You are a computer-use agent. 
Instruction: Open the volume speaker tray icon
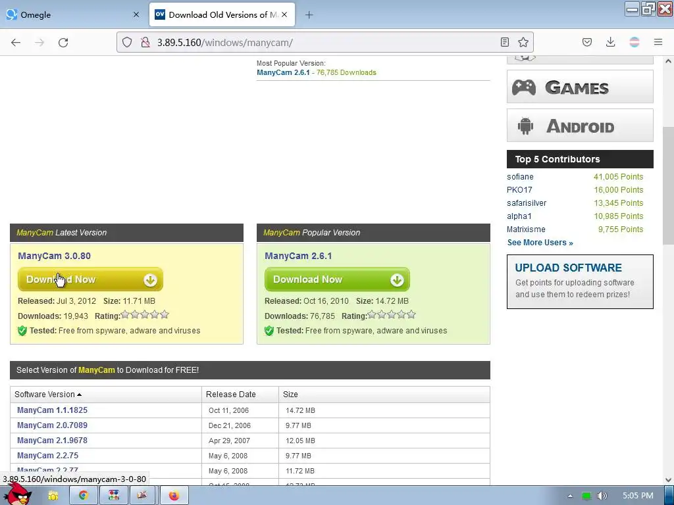coord(602,496)
